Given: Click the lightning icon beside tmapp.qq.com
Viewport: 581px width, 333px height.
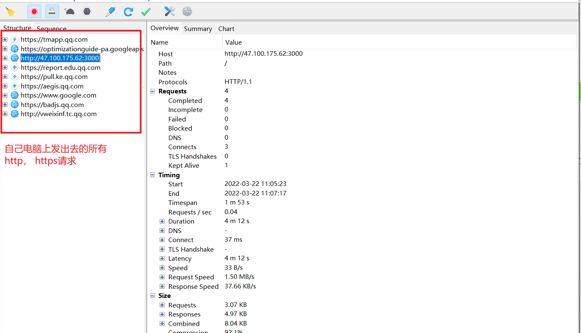Looking at the screenshot, I should coord(14,40).
